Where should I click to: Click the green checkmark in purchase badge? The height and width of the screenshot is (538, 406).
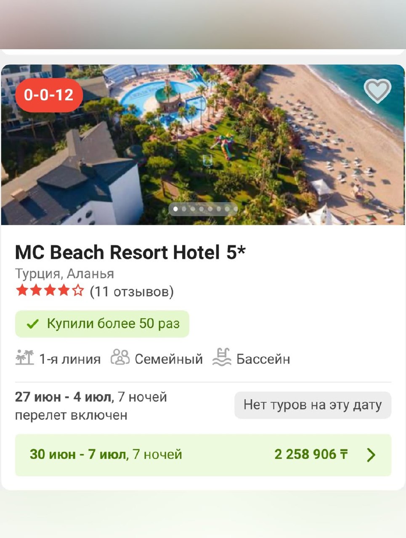point(32,324)
